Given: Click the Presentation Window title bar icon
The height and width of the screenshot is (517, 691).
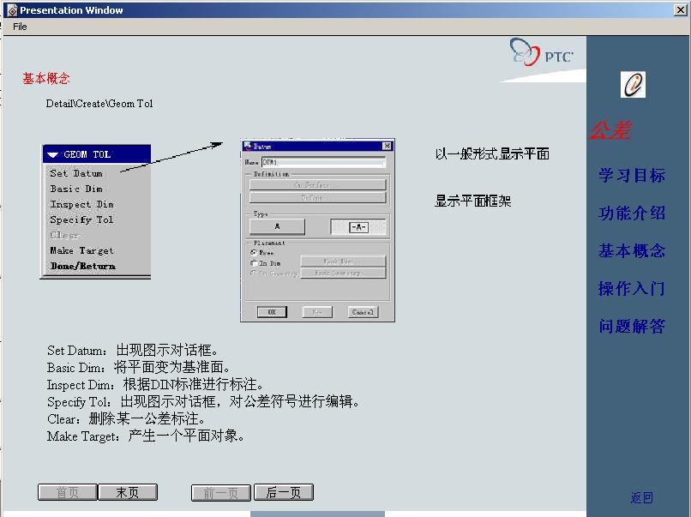Looking at the screenshot, I should 11,10.
